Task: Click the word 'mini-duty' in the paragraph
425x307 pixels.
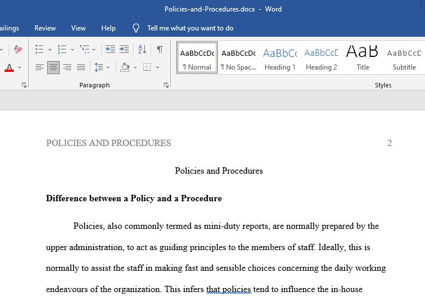Action: [222, 227]
